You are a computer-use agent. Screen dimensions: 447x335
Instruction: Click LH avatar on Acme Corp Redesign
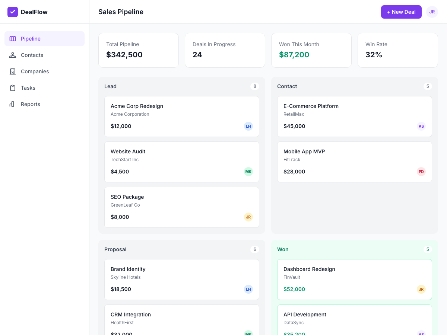248,126
